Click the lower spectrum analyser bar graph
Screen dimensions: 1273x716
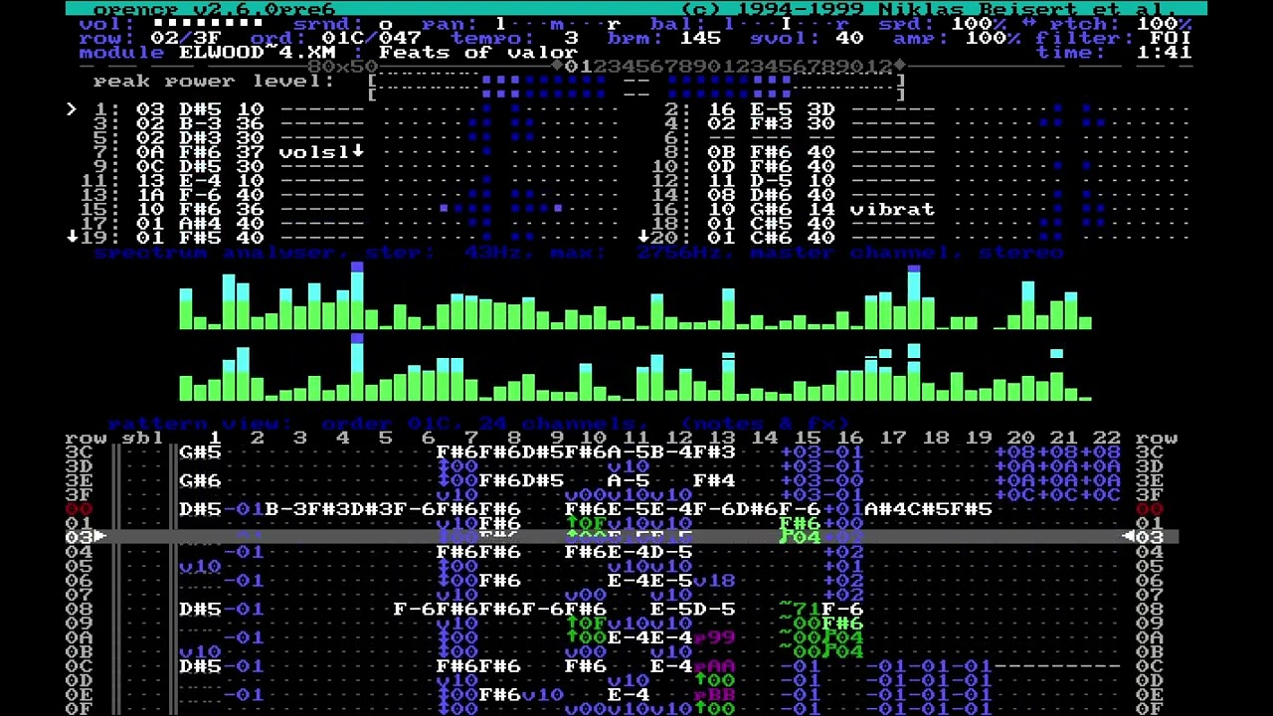tap(636, 368)
